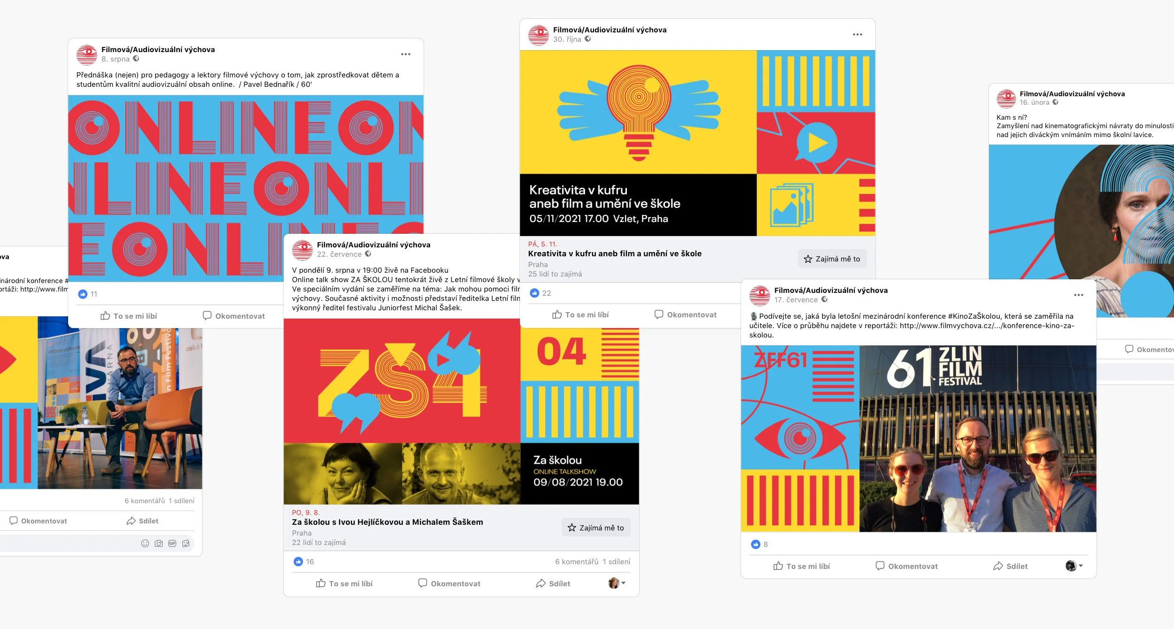This screenshot has width=1174, height=629.
Task: Open the options menu on the 8. srpna post
Action: click(x=406, y=54)
